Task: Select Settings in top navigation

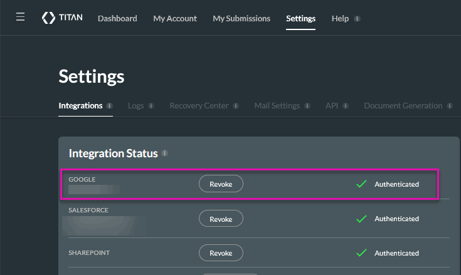Action: (301, 19)
